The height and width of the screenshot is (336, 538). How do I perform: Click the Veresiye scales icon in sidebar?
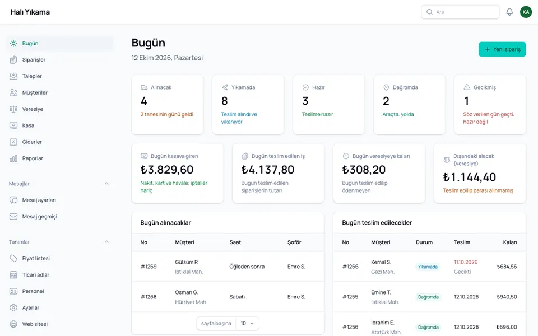coord(13,109)
